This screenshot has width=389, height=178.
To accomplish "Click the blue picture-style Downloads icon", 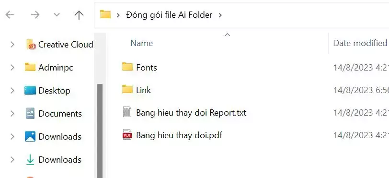I will click(30, 136).
